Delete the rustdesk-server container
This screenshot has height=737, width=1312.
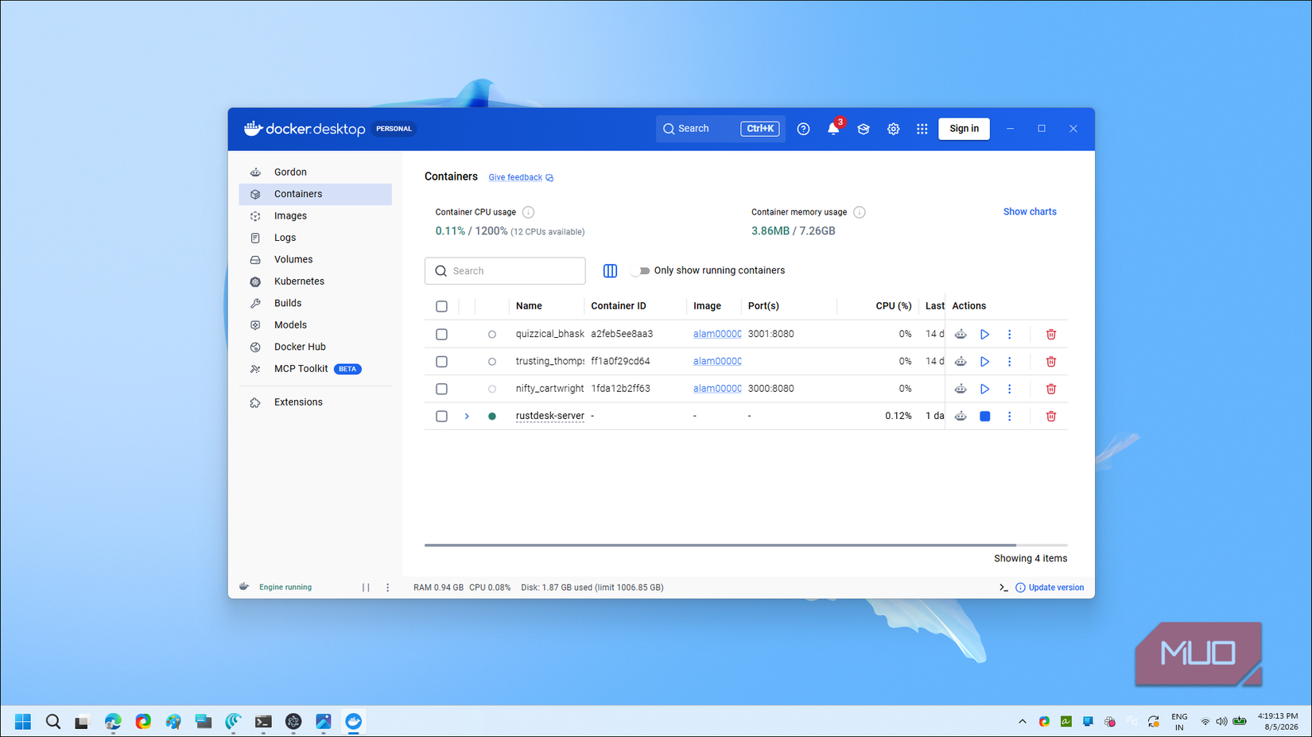click(1051, 417)
